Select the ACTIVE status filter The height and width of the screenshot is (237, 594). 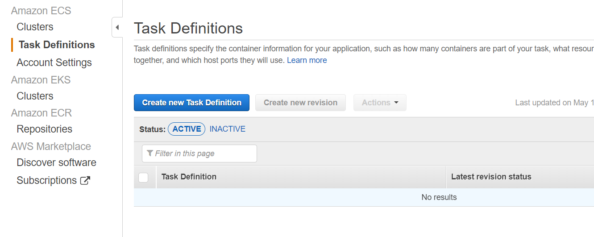[187, 129]
